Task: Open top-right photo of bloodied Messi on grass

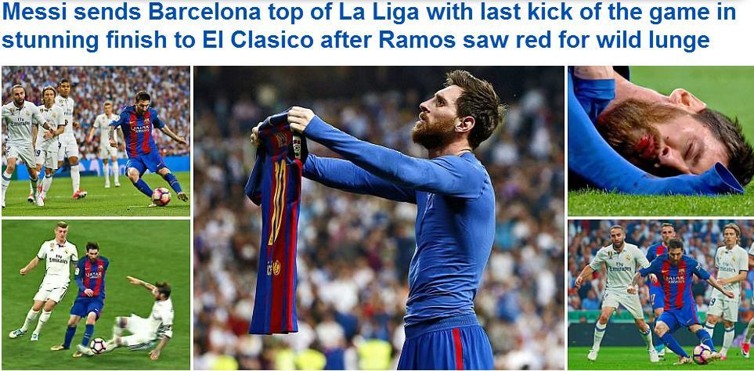Action: [661, 141]
